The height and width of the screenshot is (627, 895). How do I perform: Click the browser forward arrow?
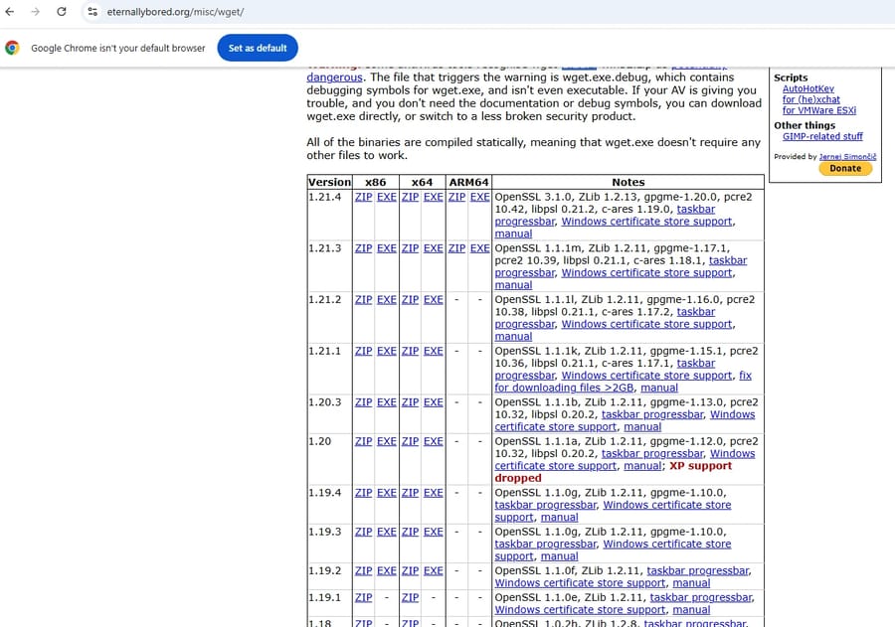tap(36, 11)
